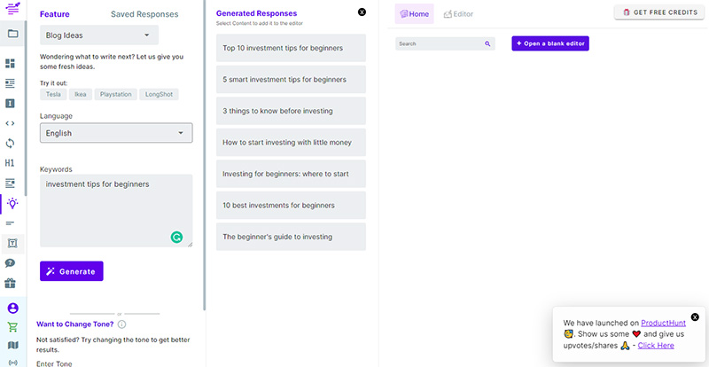The width and height of the screenshot is (709, 367).
Task: Select the Editor tab
Action: (458, 14)
